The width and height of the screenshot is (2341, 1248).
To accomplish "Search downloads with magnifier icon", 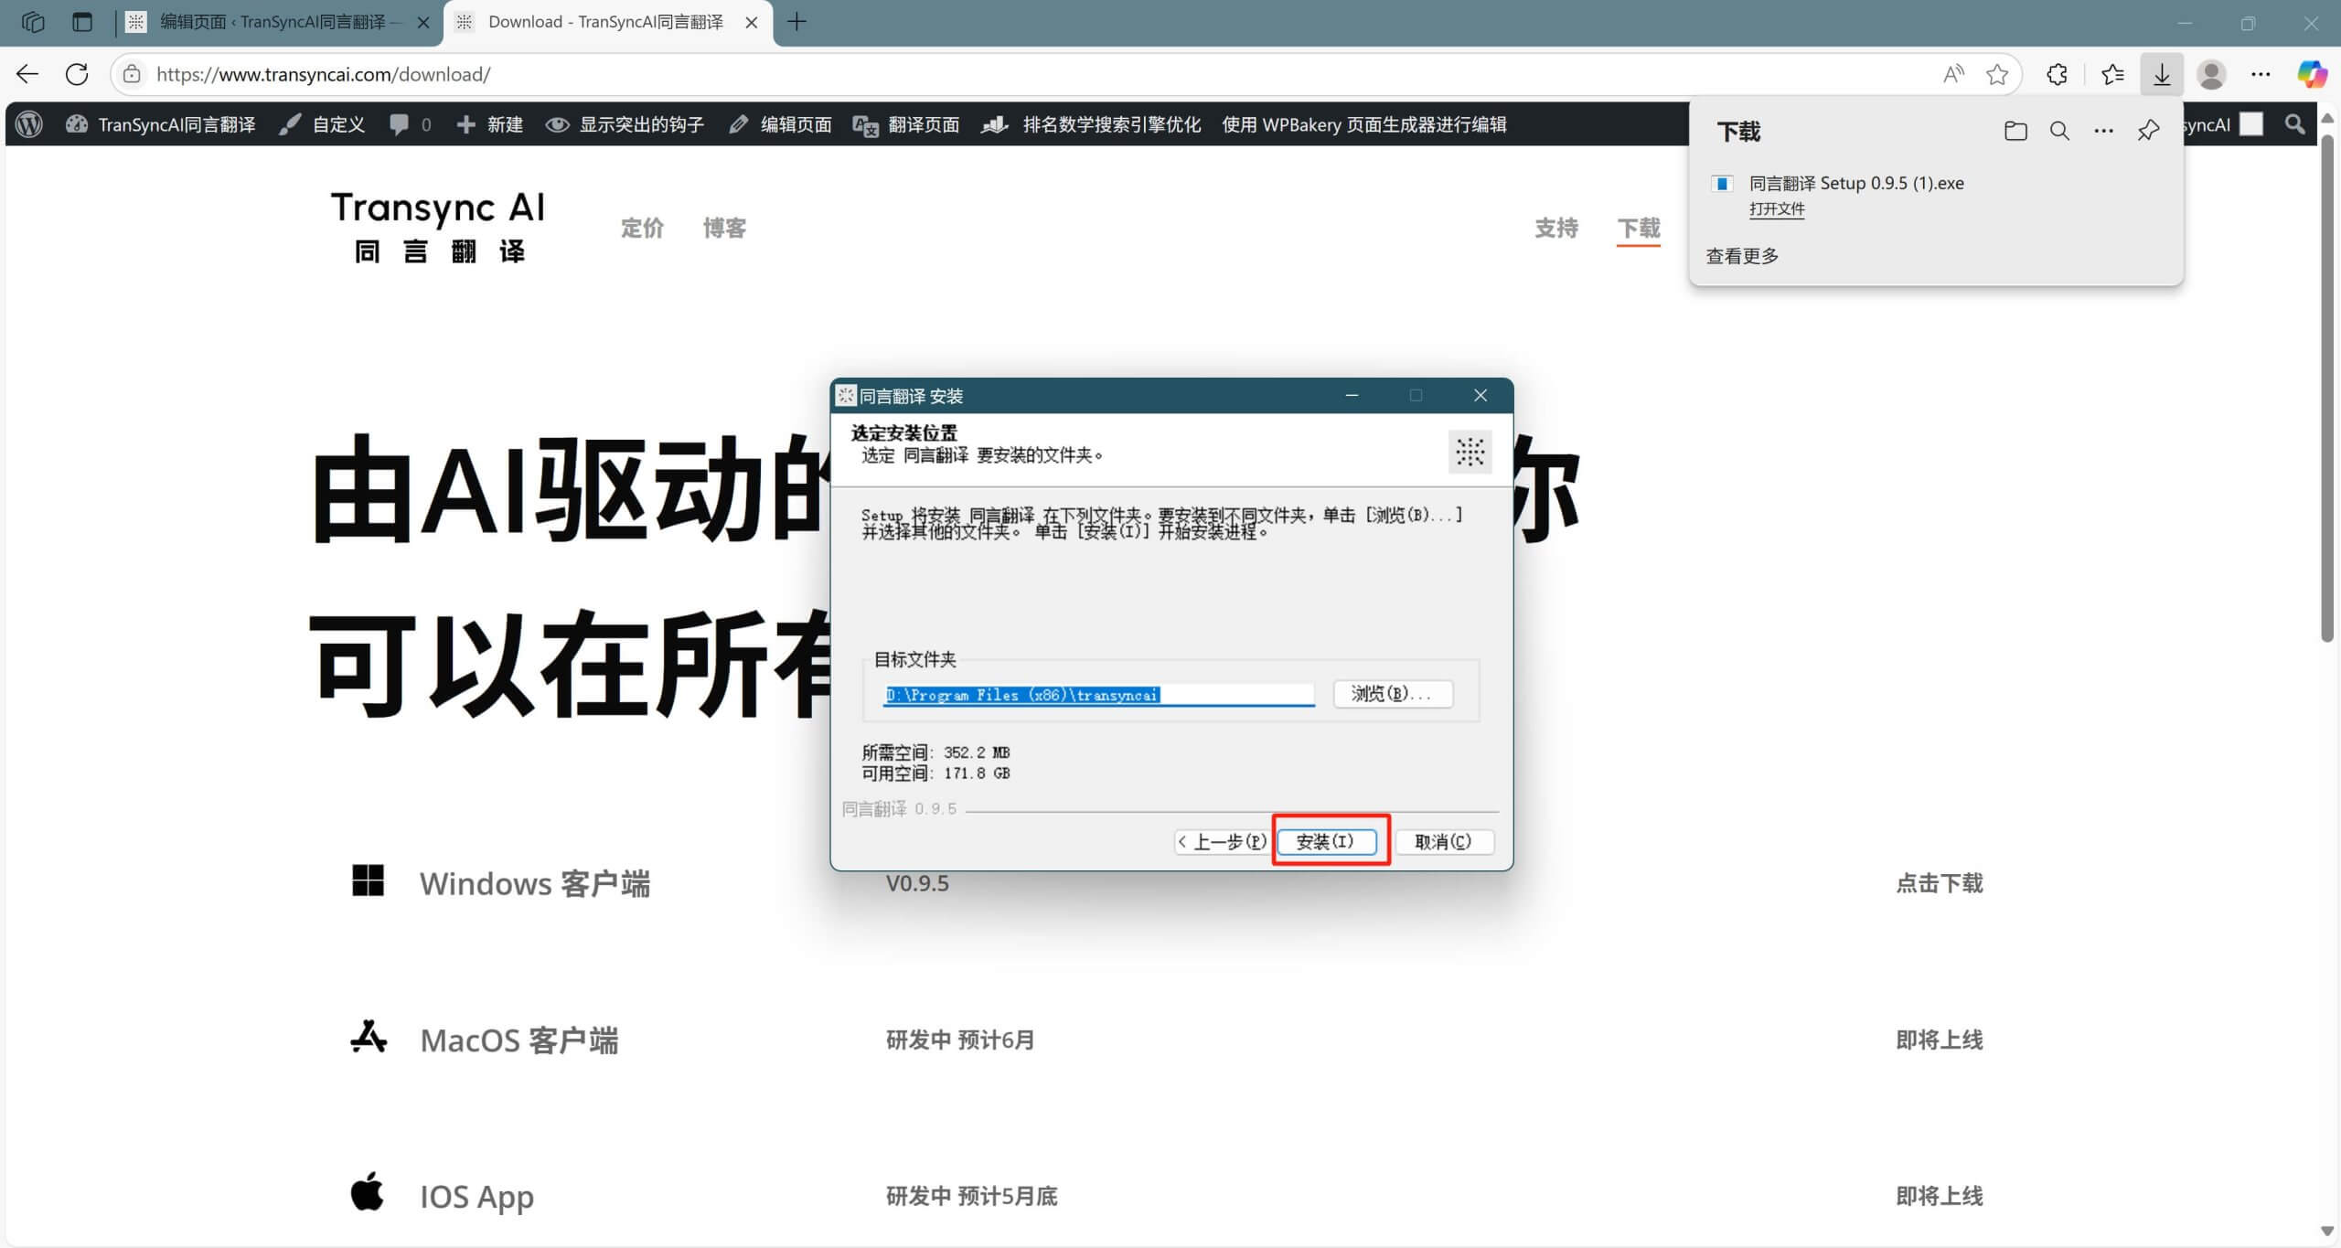I will tap(2059, 131).
